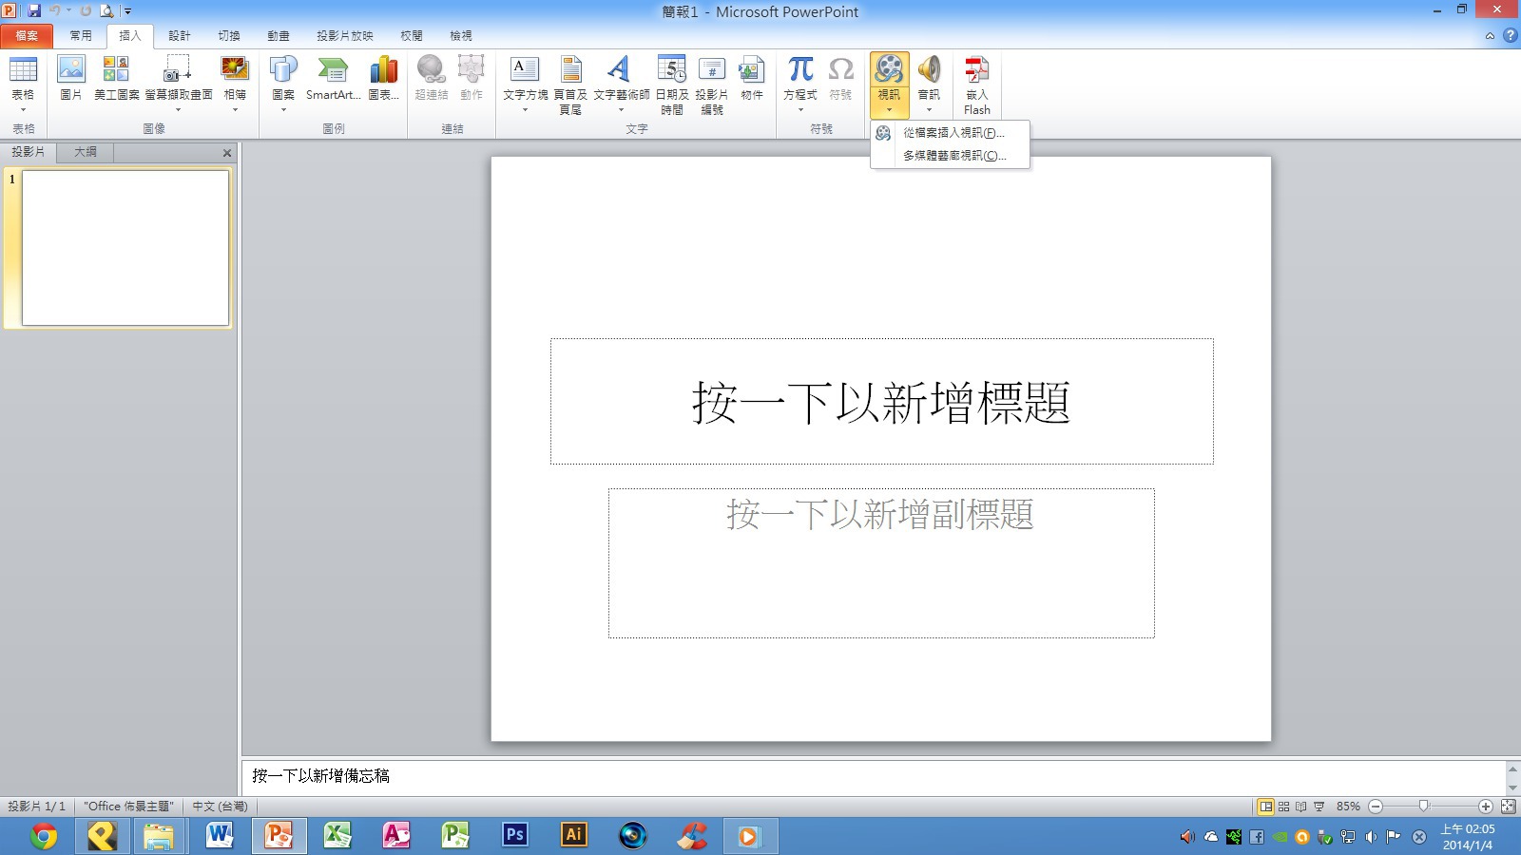The image size is (1521, 855).
Task: Click the zoom slider handle
Action: click(1423, 807)
